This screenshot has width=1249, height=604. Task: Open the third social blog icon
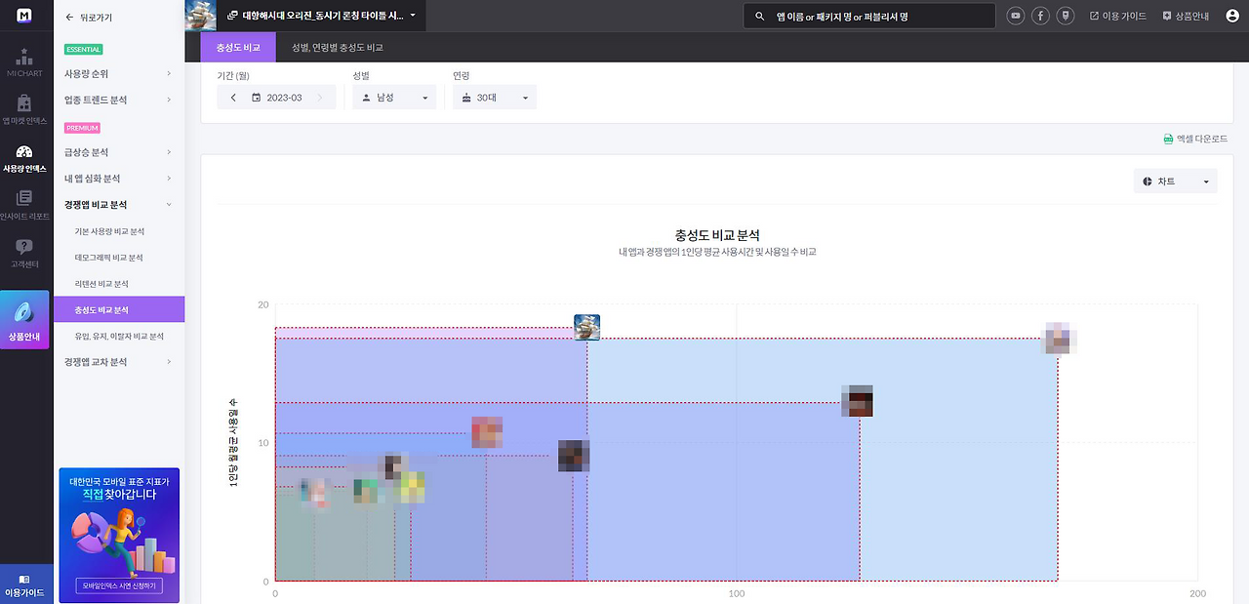[x=1067, y=16]
